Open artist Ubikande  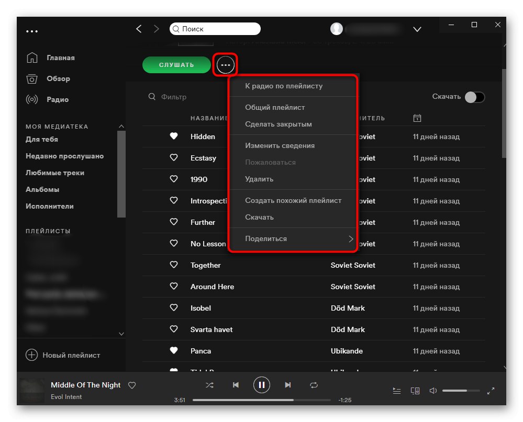pyautogui.click(x=347, y=351)
